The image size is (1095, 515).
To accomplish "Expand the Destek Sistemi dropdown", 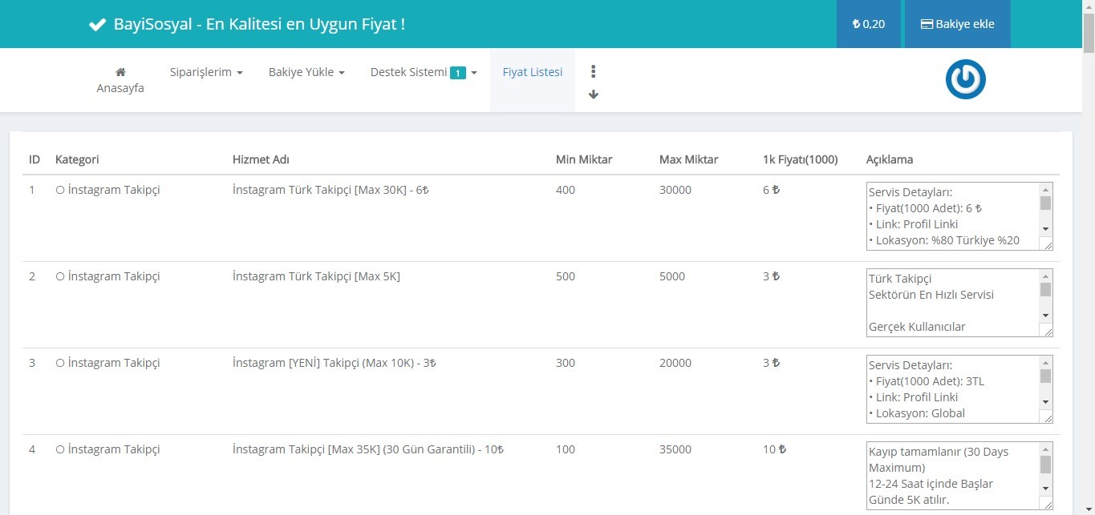I will [x=423, y=72].
